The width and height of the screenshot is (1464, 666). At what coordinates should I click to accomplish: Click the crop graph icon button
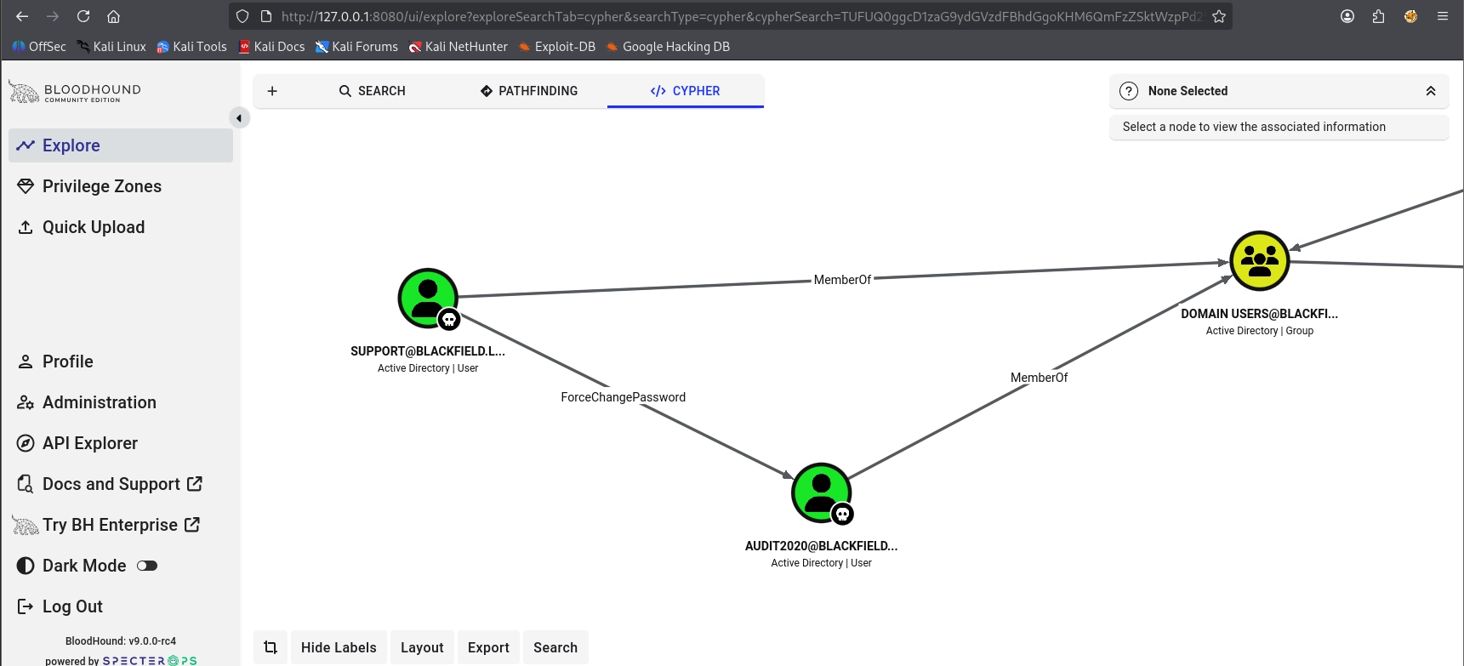point(271,647)
